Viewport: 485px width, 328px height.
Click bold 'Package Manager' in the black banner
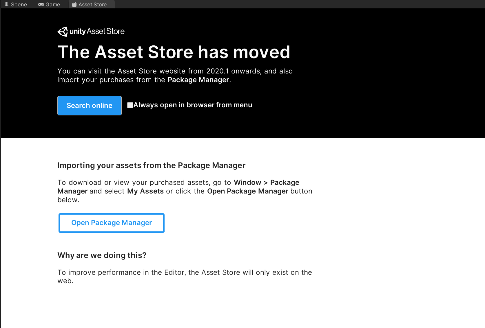(198, 80)
